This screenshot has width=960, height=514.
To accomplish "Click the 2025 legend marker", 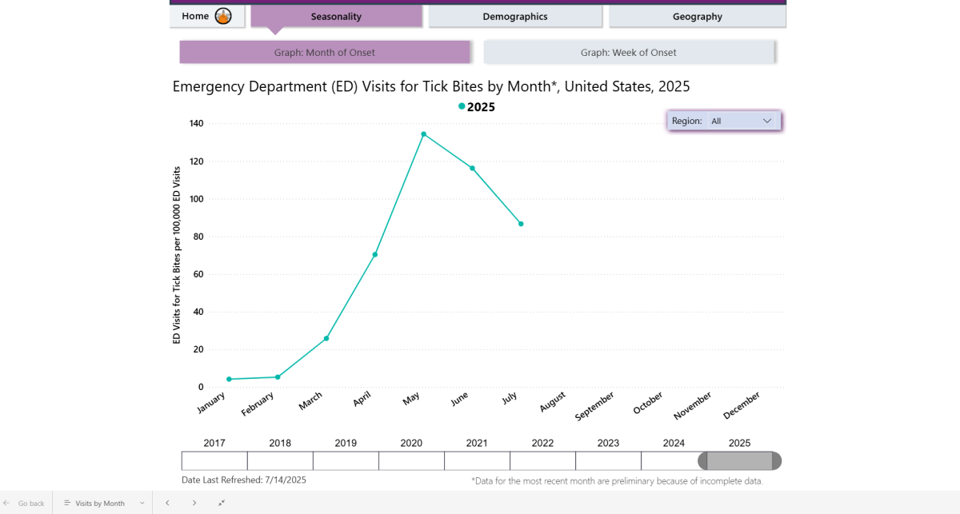I will click(x=462, y=106).
